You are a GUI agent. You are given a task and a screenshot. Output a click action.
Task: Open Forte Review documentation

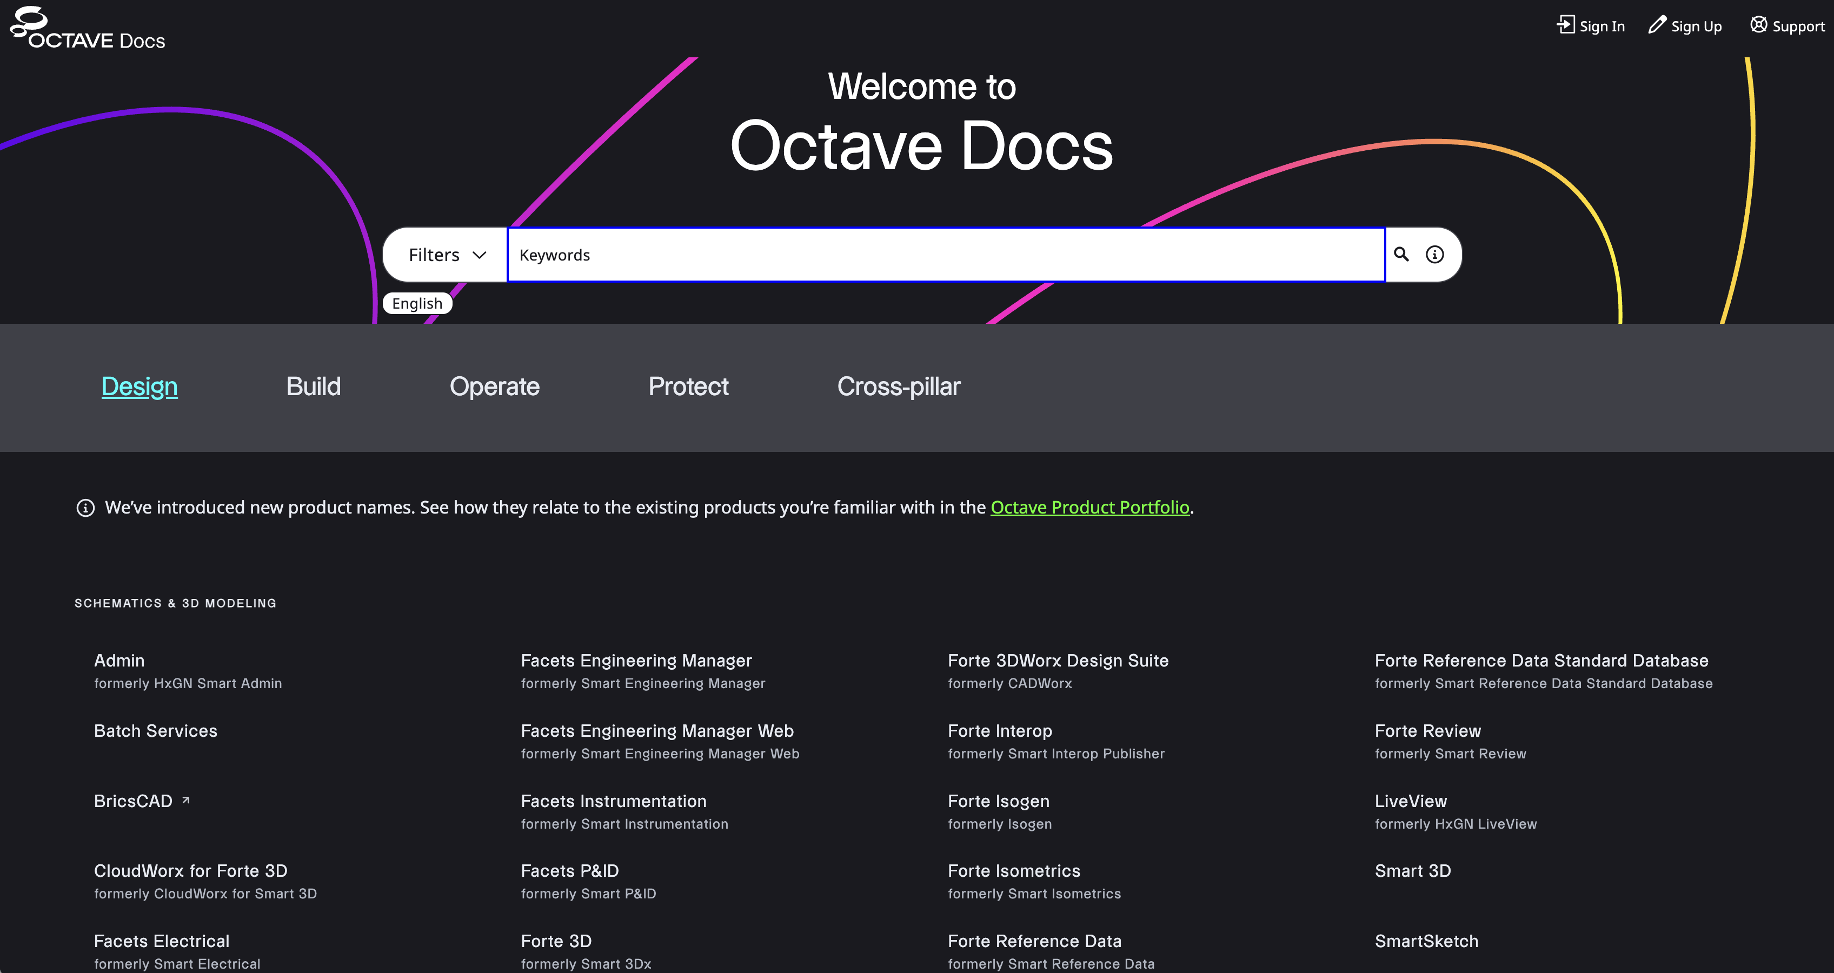[1427, 731]
